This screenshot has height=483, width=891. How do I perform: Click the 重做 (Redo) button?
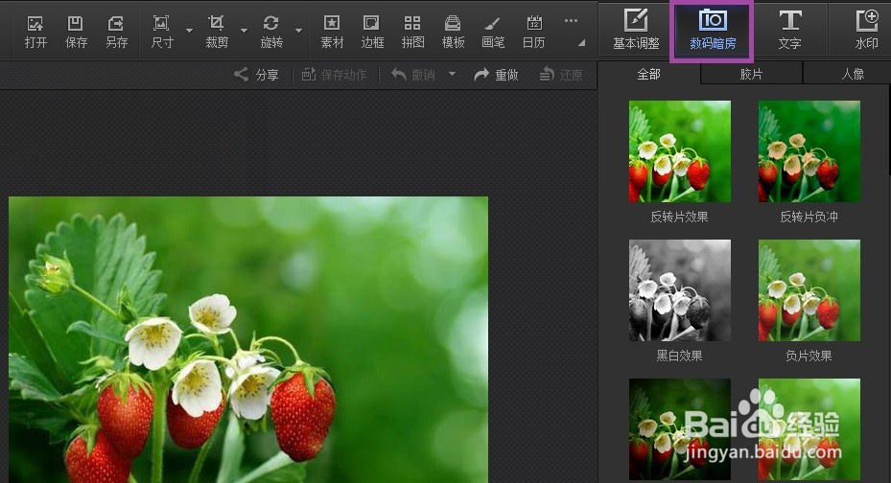click(496, 75)
